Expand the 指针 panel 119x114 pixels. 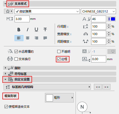coord(6,68)
